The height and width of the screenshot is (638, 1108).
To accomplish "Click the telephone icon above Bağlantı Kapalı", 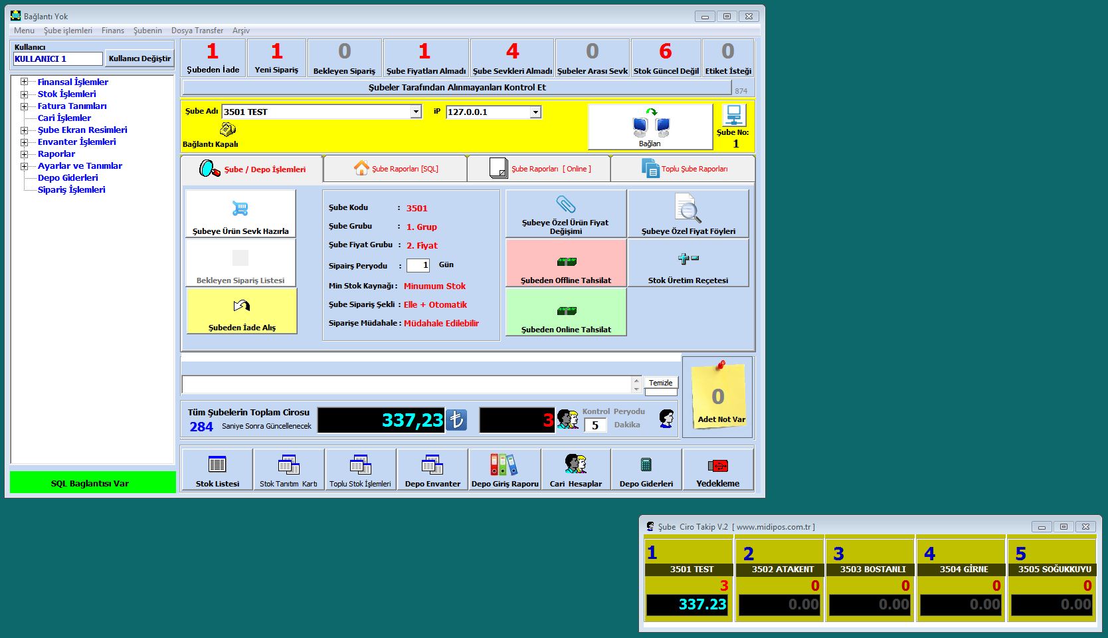I will [228, 130].
